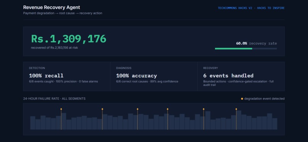This screenshot has width=308, height=142.
Task: Click the DIAGNOSIS heading
Action: click(x=124, y=68)
